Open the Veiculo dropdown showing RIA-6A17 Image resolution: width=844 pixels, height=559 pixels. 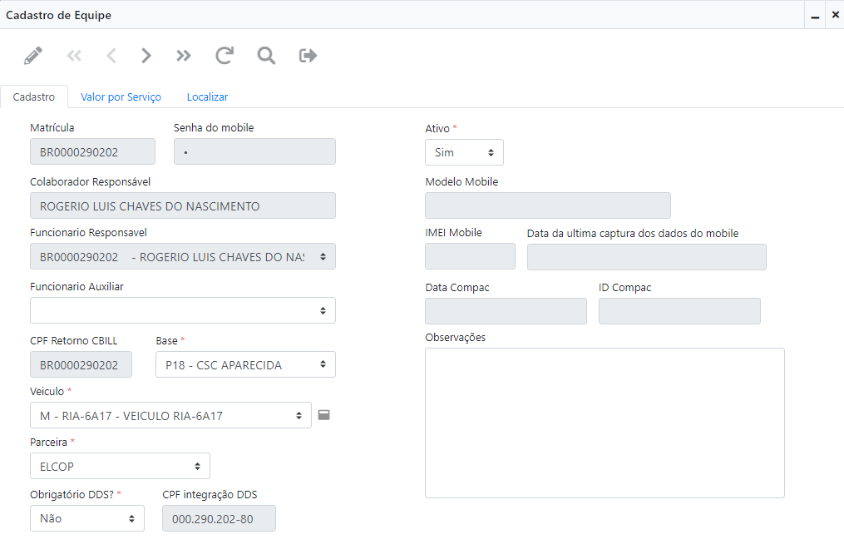pyautogui.click(x=170, y=415)
